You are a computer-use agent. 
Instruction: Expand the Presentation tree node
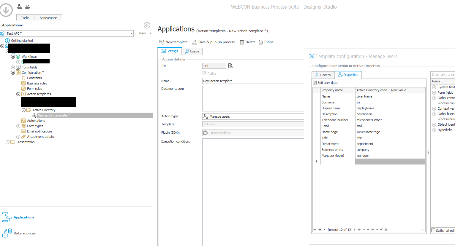coord(7,142)
